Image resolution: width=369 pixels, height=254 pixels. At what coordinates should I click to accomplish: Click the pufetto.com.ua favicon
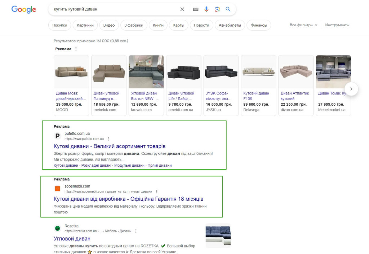pyautogui.click(x=57, y=136)
